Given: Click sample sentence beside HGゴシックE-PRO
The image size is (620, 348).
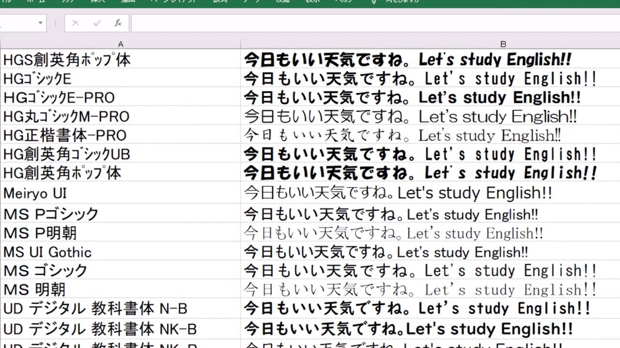Looking at the screenshot, I should [x=412, y=97].
